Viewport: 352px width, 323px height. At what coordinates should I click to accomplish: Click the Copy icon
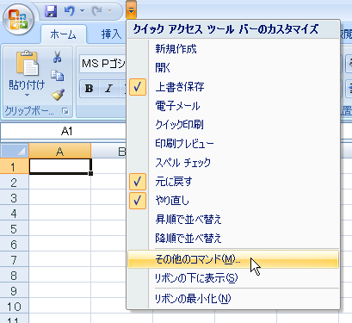coord(58,76)
